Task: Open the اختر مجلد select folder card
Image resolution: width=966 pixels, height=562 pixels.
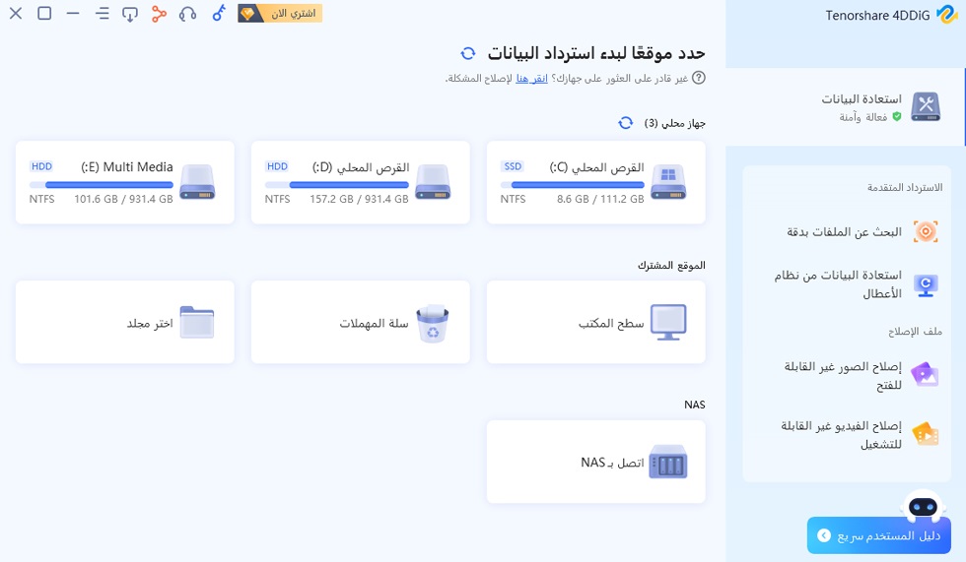Action: 125,322
